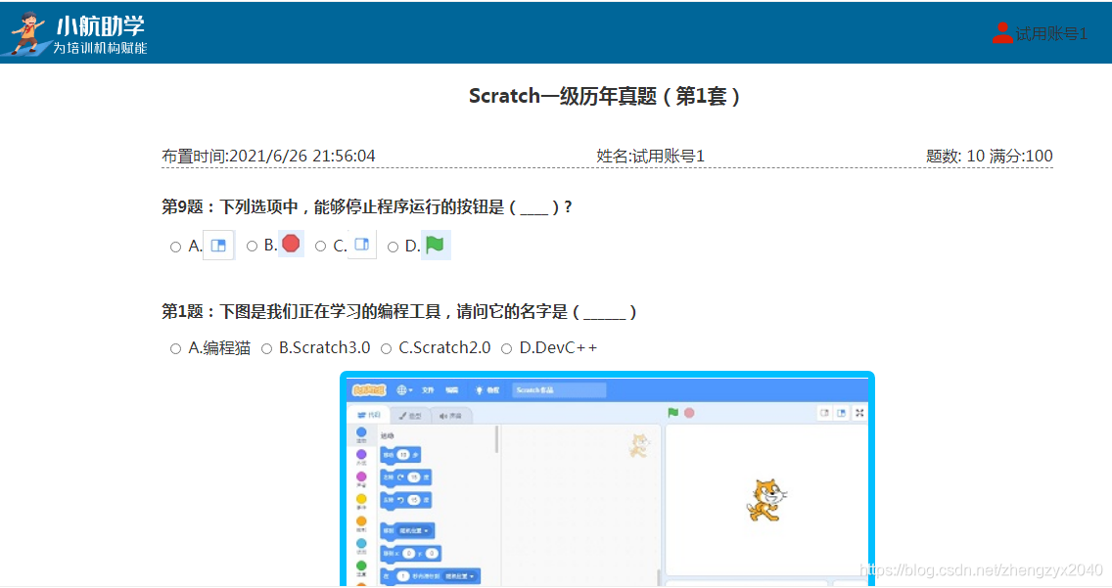
Task: Click 为培训机构赋能 slogan under the logo
Action: [x=100, y=48]
